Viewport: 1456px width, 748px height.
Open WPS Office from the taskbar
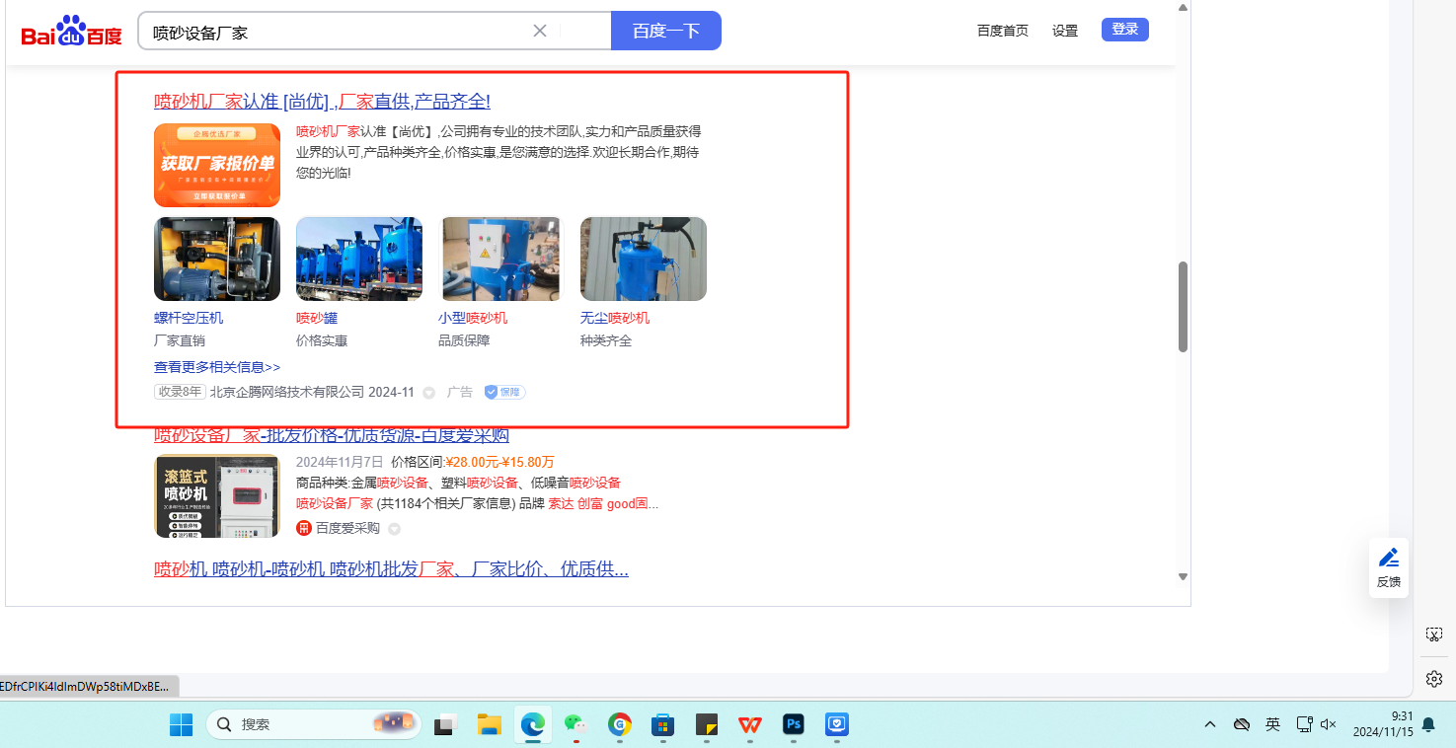coord(750,724)
